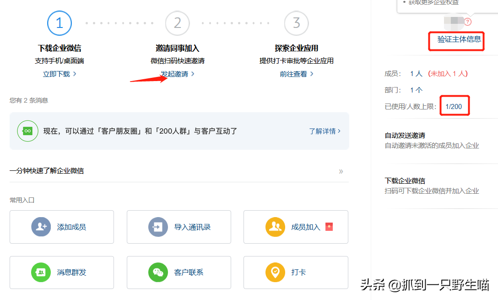
Task: Click the 未加入 1 人 red link
Action: pyautogui.click(x=448, y=74)
